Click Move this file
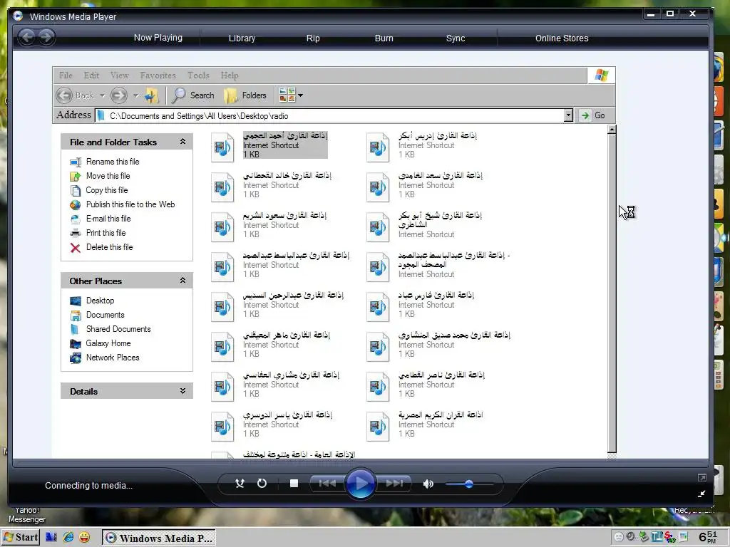Image resolution: width=730 pixels, height=547 pixels. pos(108,176)
